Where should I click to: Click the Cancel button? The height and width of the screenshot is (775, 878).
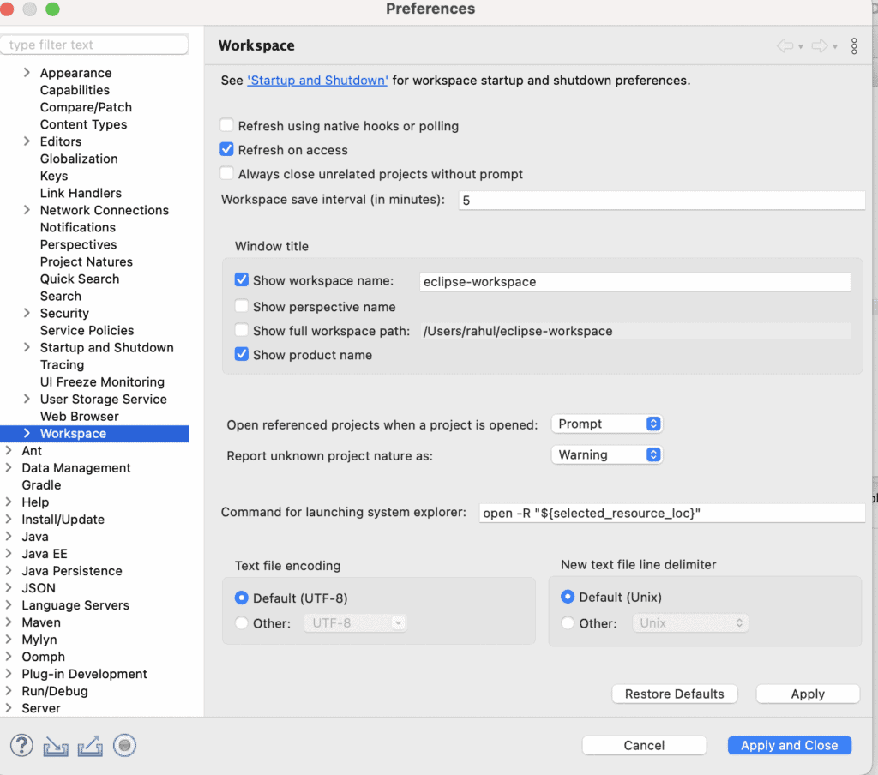tap(644, 745)
